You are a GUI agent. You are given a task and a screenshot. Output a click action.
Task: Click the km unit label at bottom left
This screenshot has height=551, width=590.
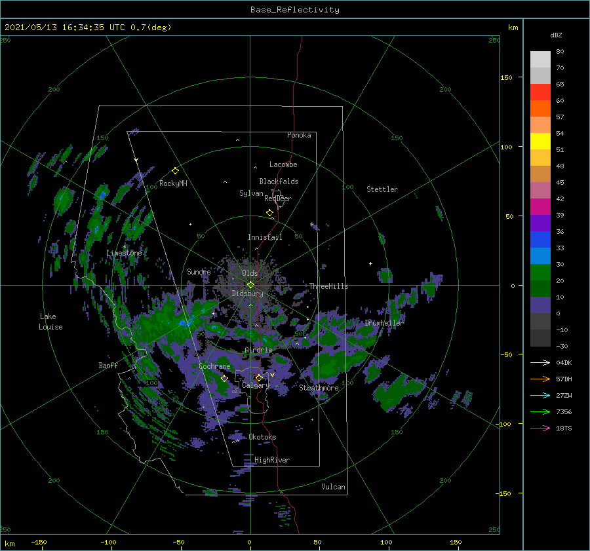coord(9,544)
